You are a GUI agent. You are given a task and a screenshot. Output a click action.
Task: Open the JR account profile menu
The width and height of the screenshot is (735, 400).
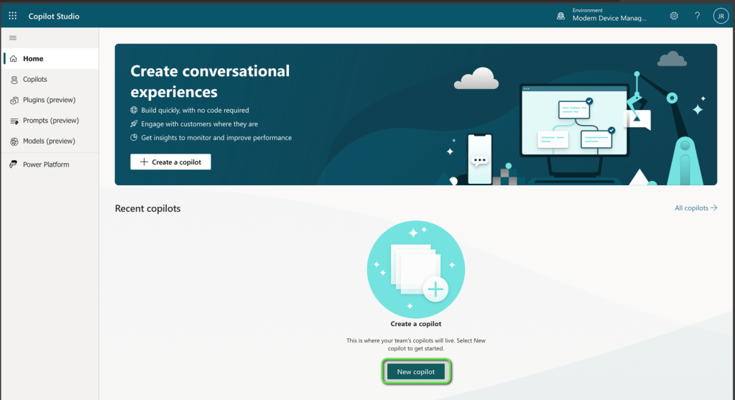[720, 16]
